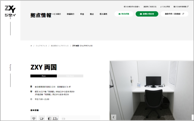Go to previous photo with left arrow

point(113,117)
